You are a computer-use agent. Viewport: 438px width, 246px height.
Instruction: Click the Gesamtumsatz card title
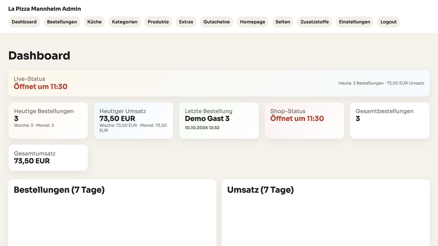click(35, 153)
